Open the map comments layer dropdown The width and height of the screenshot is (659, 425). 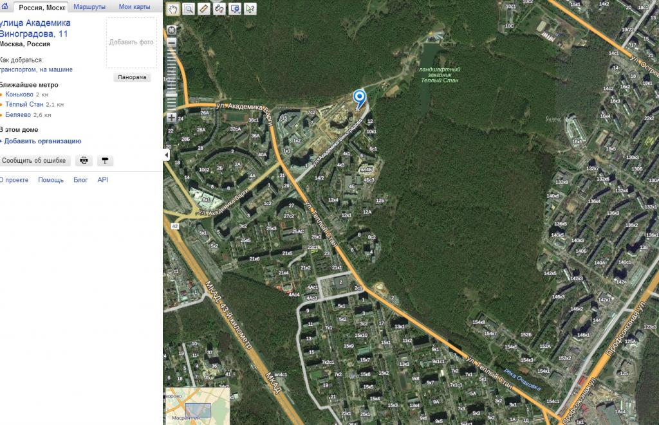(x=235, y=9)
